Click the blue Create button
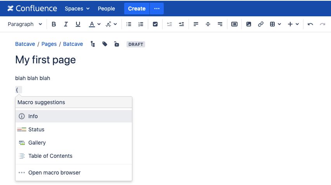The image size is (331, 185). pyautogui.click(x=137, y=9)
